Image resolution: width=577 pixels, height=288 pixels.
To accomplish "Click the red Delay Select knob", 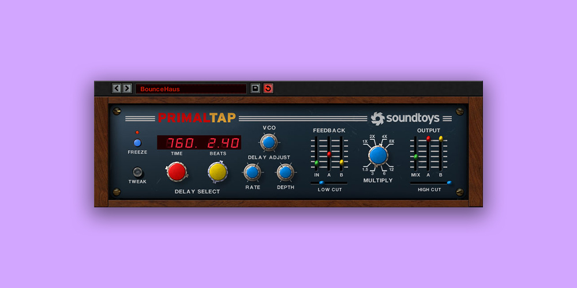I will coord(177,171).
